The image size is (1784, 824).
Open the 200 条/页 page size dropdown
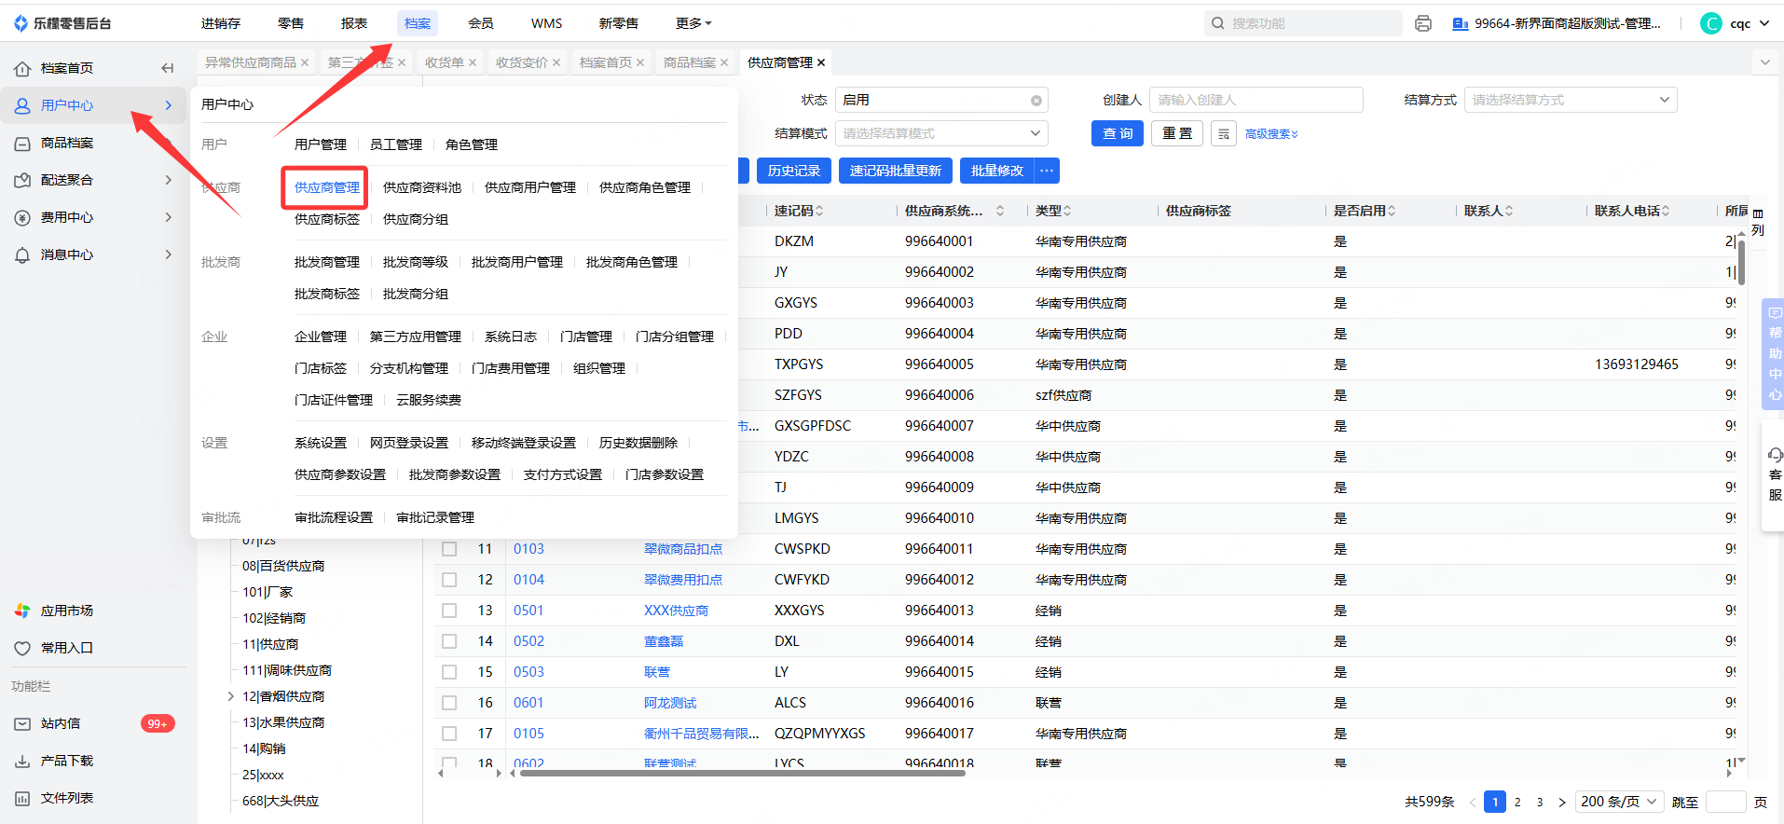pos(1619,802)
